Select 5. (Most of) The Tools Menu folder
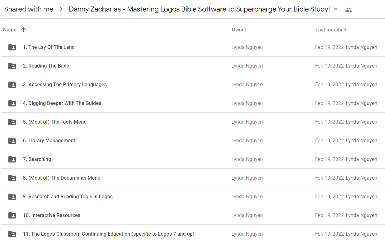 coord(193,122)
